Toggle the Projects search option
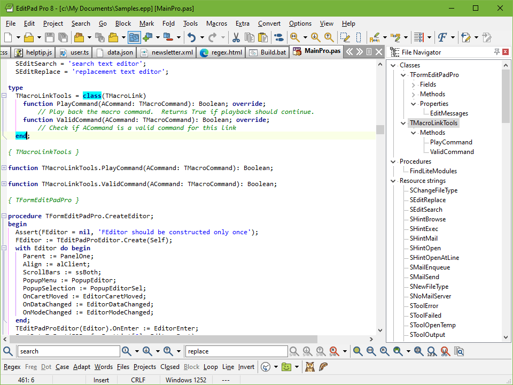Viewport: 513px width, 385px height. [145, 367]
